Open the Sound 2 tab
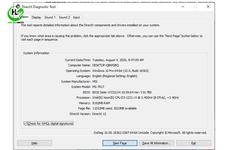Screen dimensions: 225x150 (x=64, y=17)
